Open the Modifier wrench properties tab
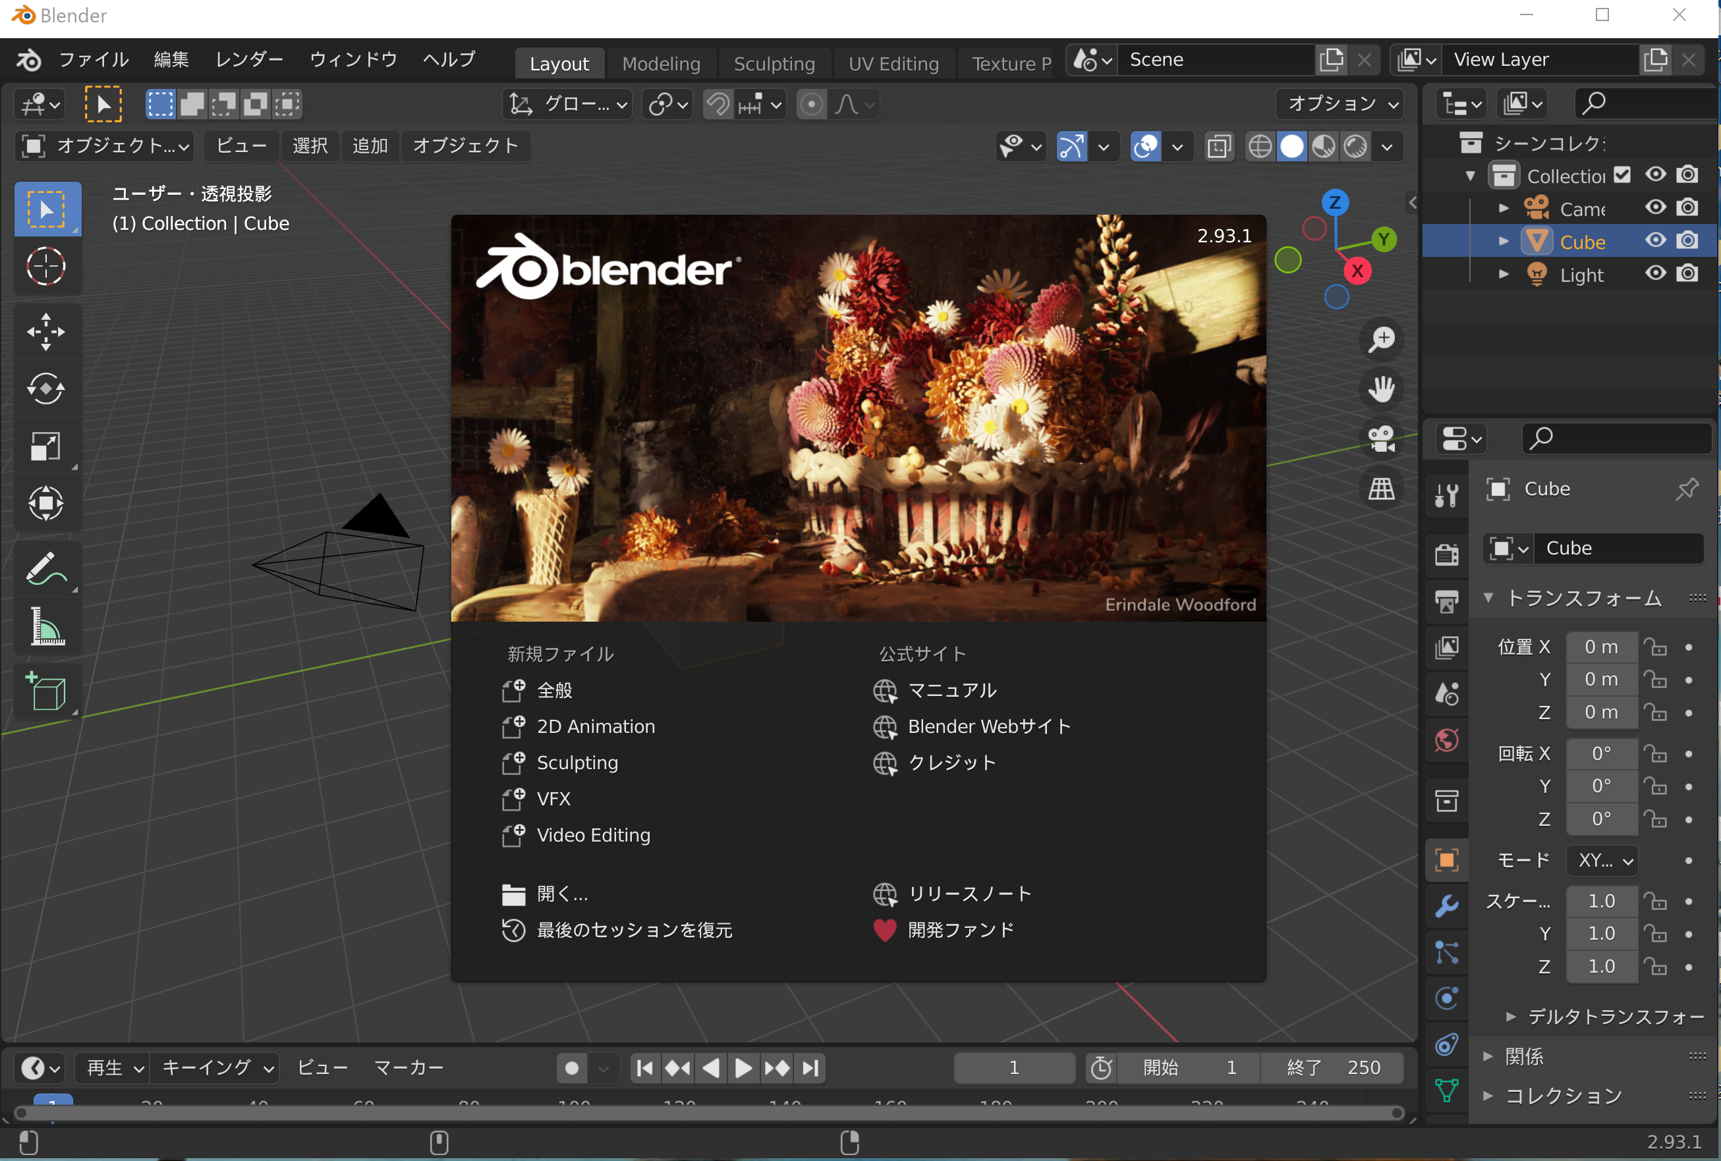The width and height of the screenshot is (1721, 1161). (x=1446, y=905)
